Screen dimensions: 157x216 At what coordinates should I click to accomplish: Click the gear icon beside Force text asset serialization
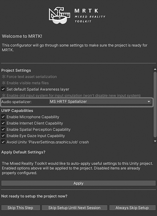4,77
